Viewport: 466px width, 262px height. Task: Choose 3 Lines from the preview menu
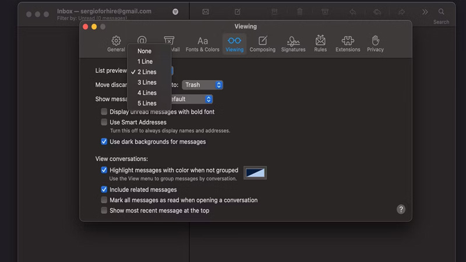tap(147, 83)
